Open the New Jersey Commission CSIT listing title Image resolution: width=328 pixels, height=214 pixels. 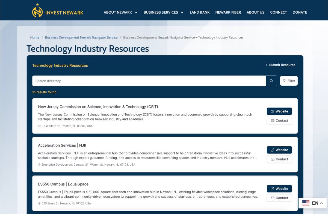point(98,107)
